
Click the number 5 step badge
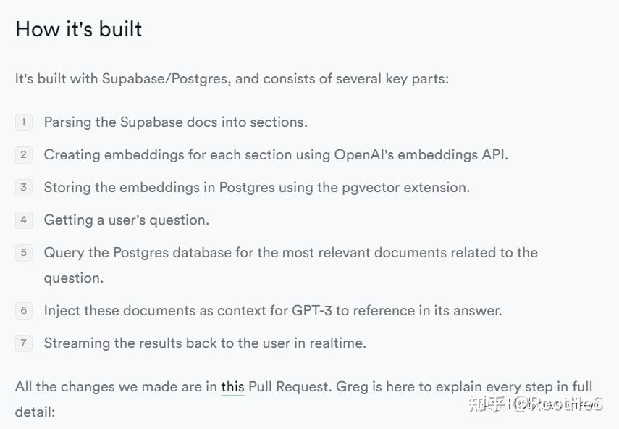(x=24, y=252)
